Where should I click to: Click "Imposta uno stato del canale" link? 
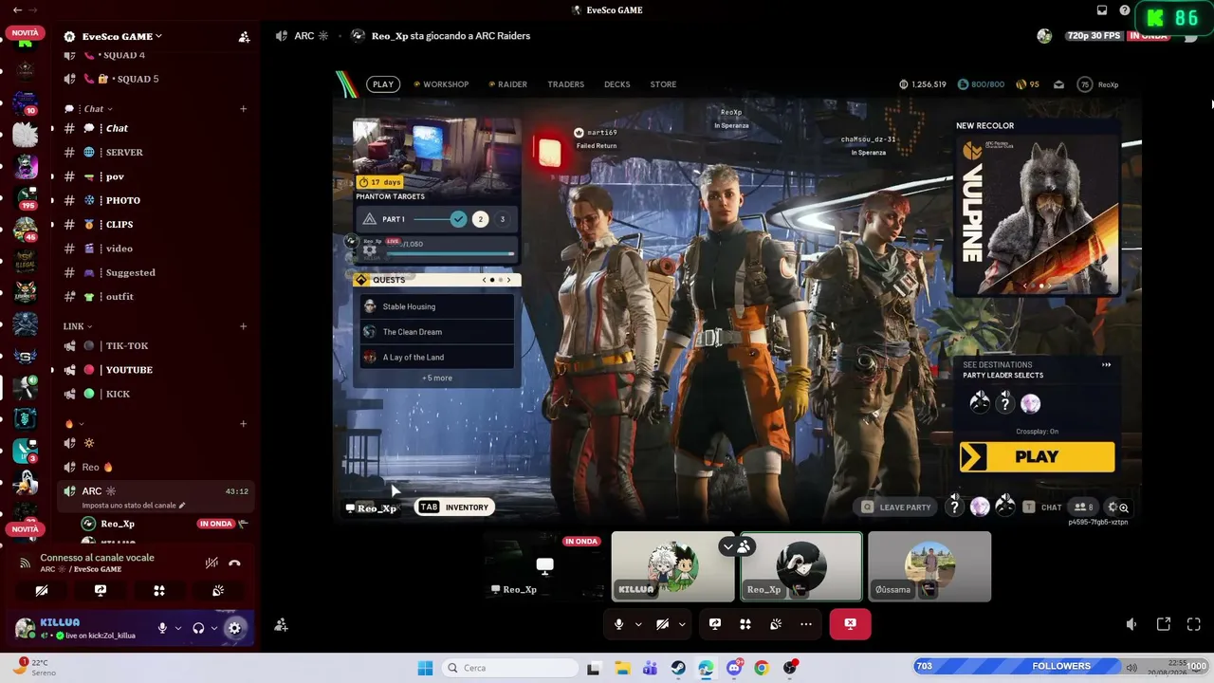click(x=134, y=506)
